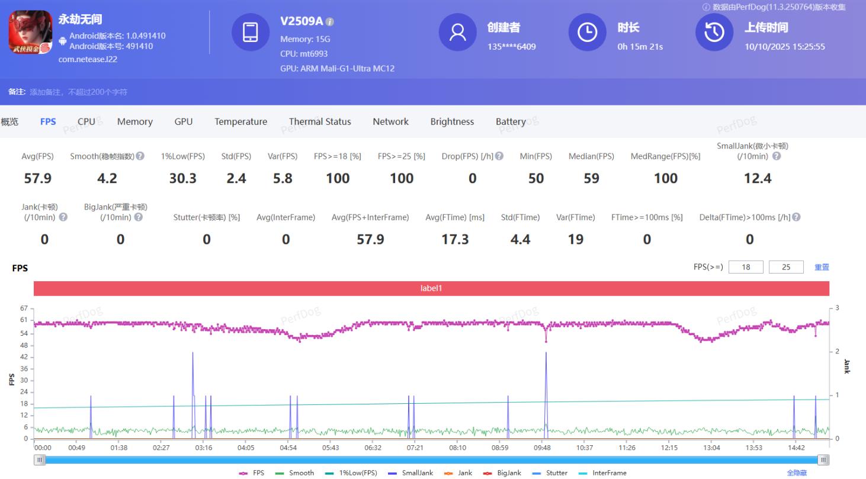Click help icon next to Jank(卡顿) (/10min)
The height and width of the screenshot is (479, 866).
(x=63, y=217)
